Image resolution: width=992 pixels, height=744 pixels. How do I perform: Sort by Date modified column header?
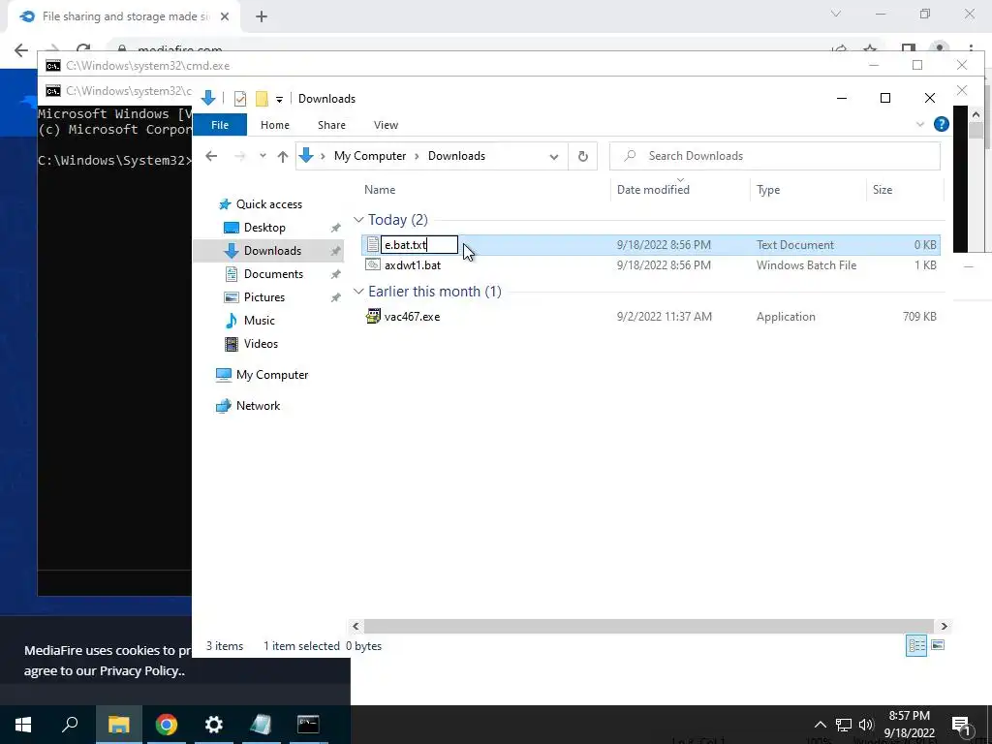[x=653, y=190]
